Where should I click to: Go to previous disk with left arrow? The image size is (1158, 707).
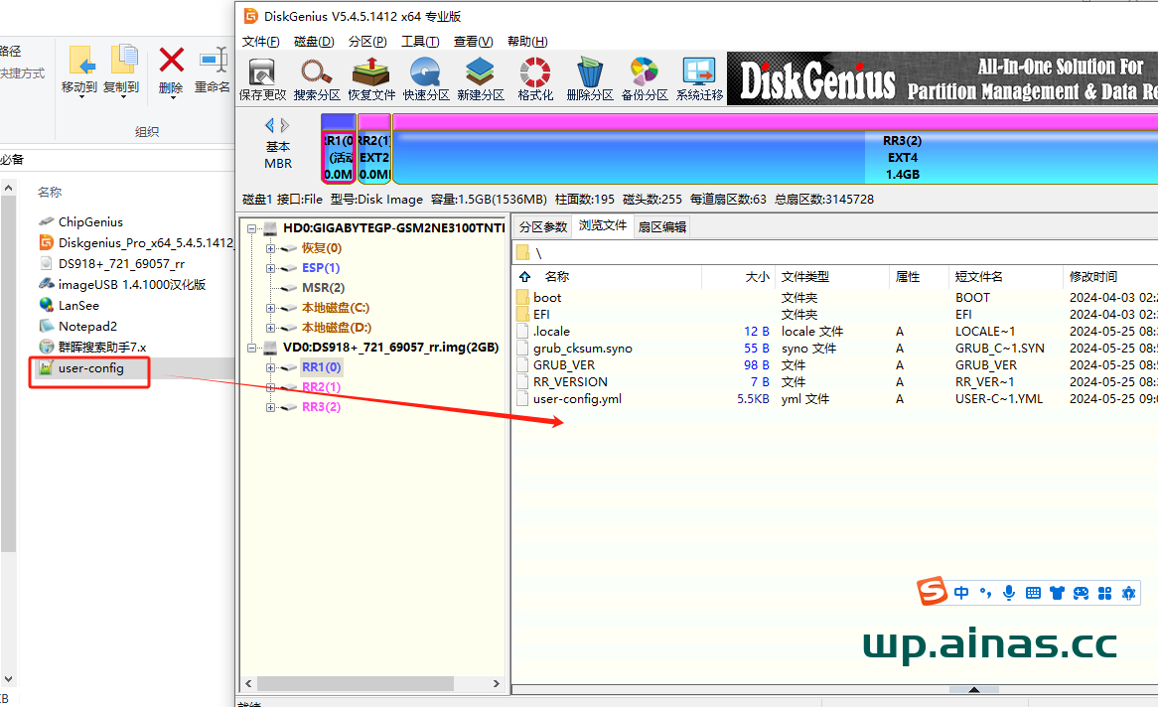click(269, 125)
